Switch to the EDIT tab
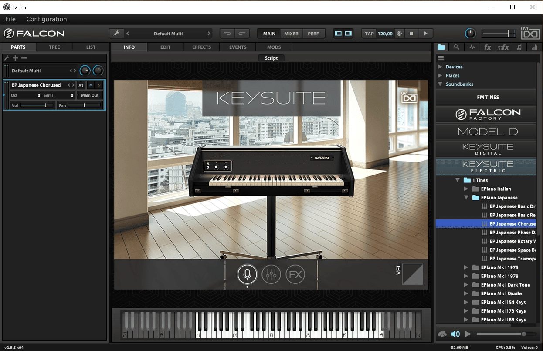543x351 pixels. pos(166,47)
